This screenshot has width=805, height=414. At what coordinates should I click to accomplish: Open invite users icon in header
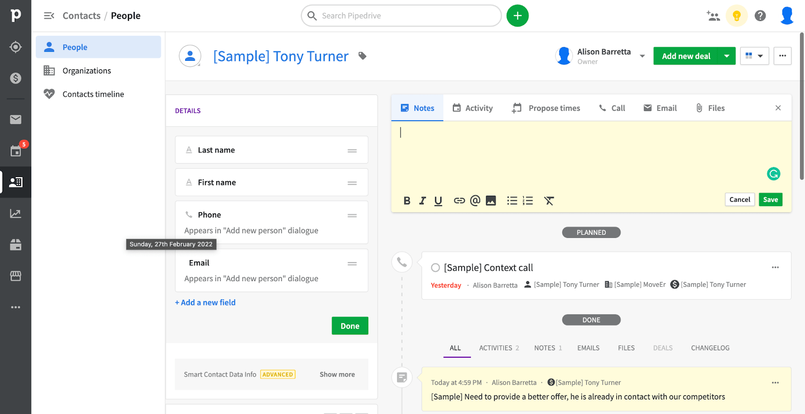click(713, 16)
